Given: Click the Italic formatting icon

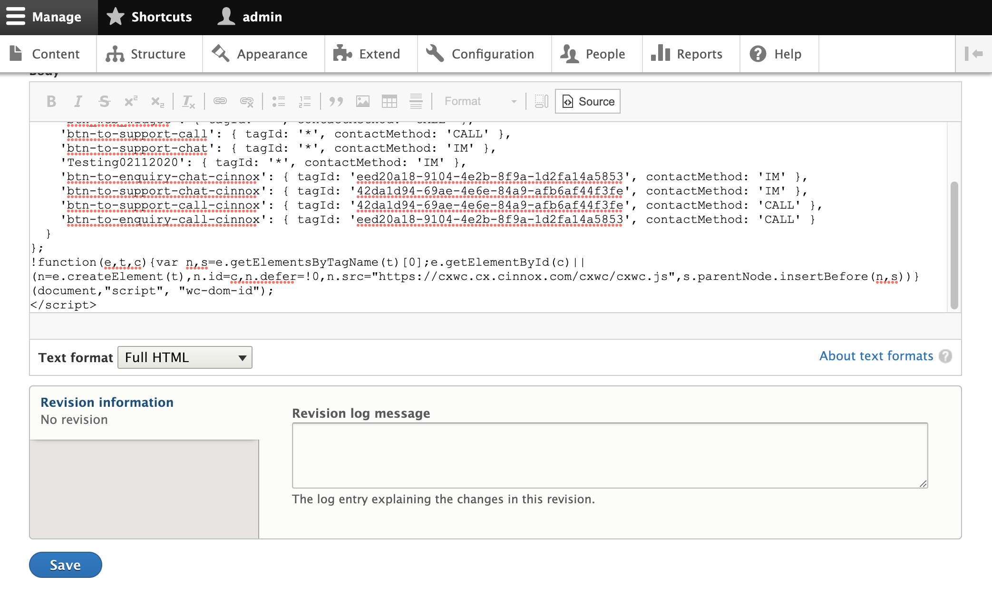Looking at the screenshot, I should tap(78, 101).
